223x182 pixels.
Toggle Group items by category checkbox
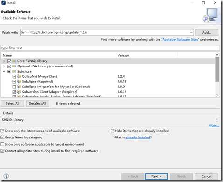tap(2, 138)
